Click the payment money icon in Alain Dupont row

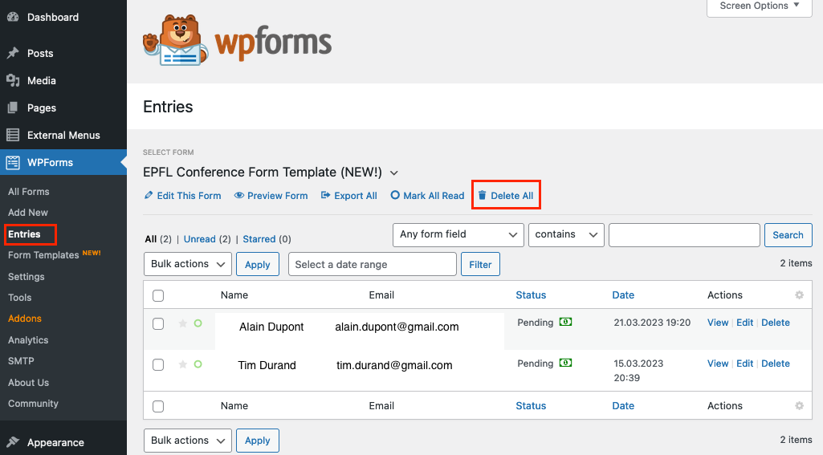pyautogui.click(x=565, y=322)
